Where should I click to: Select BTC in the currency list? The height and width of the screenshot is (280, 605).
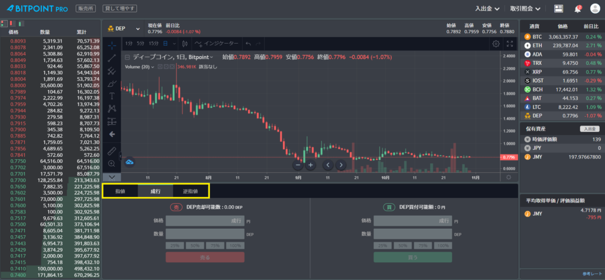[x=562, y=37]
